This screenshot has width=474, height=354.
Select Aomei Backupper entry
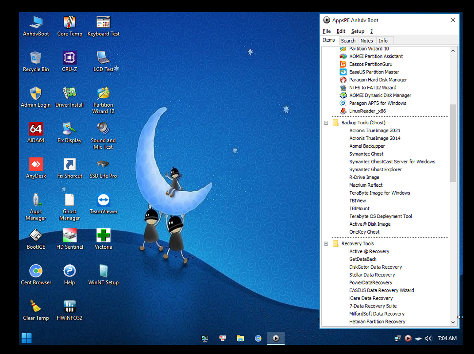367,146
